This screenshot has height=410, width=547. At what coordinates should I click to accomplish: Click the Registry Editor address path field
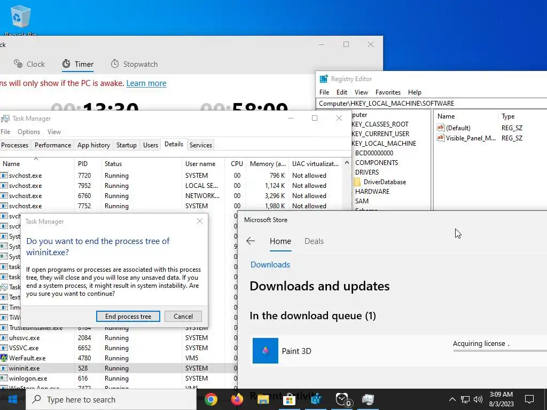pyautogui.click(x=431, y=104)
